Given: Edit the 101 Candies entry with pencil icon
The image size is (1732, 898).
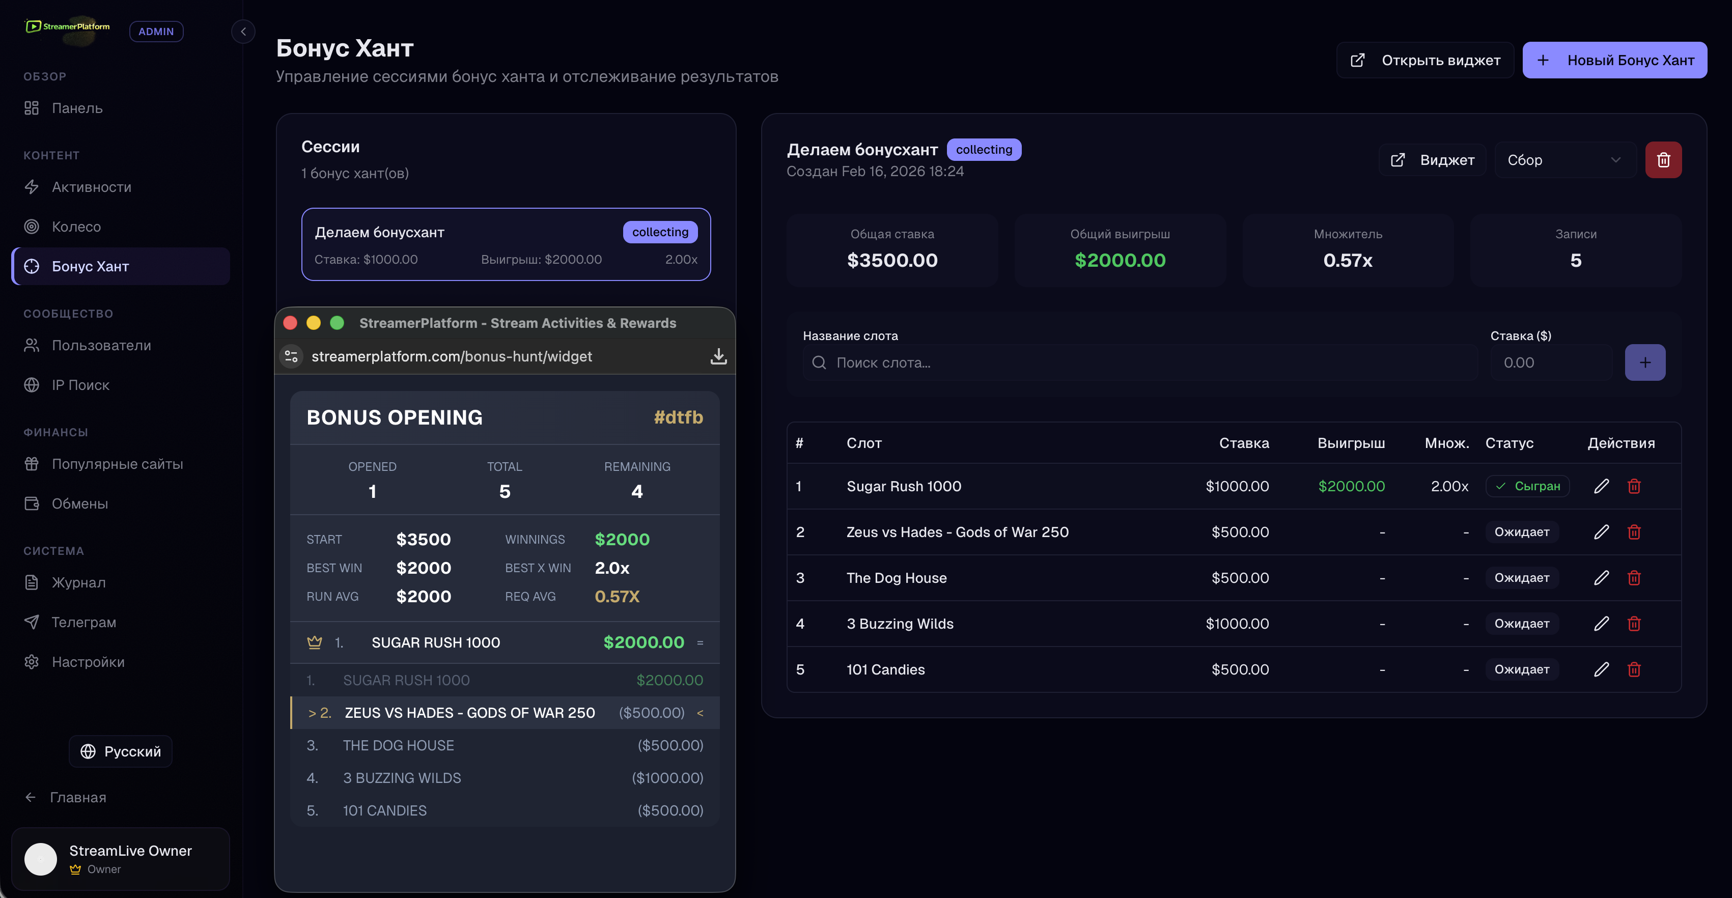Looking at the screenshot, I should (x=1601, y=669).
